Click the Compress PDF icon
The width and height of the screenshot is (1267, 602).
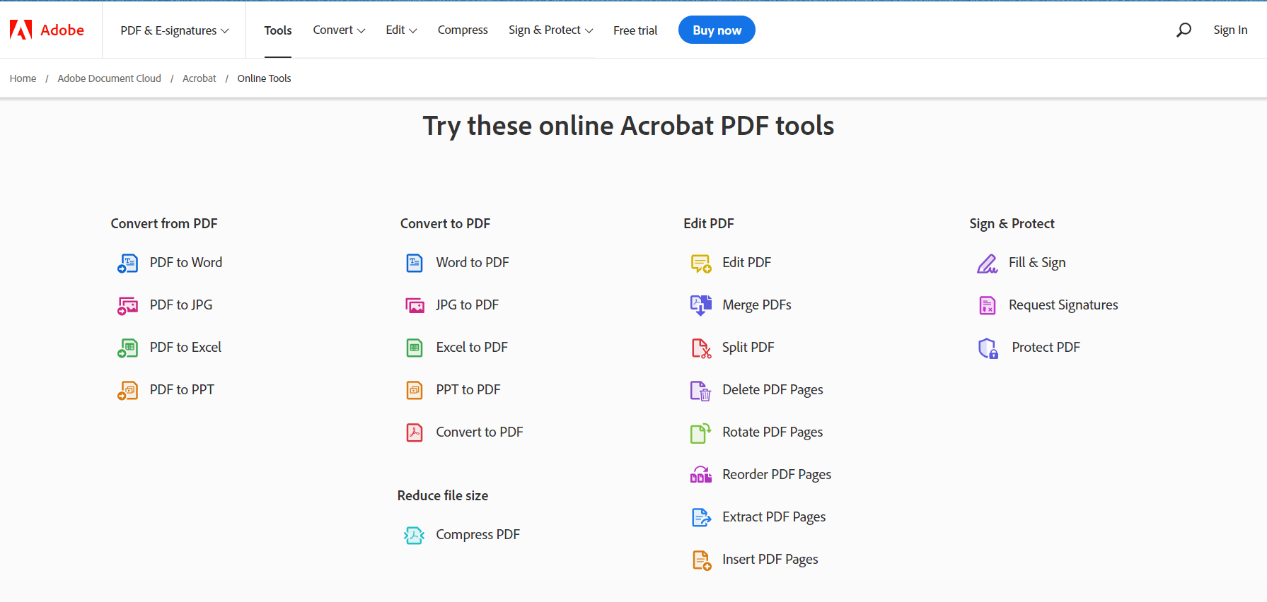pos(414,535)
